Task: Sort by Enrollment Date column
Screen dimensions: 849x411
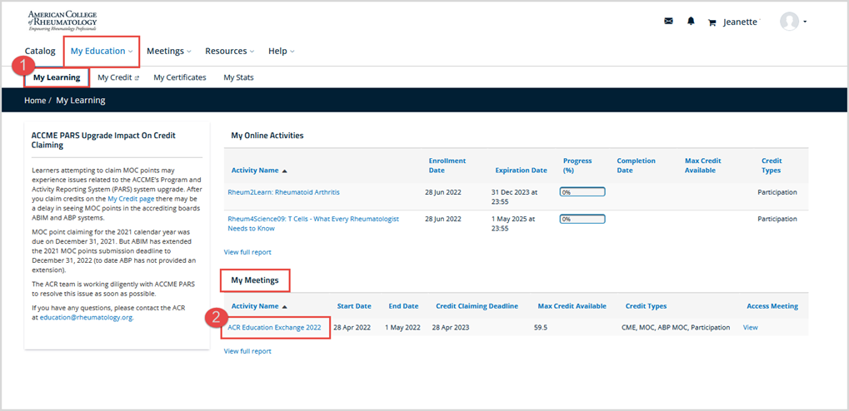Action: [447, 166]
